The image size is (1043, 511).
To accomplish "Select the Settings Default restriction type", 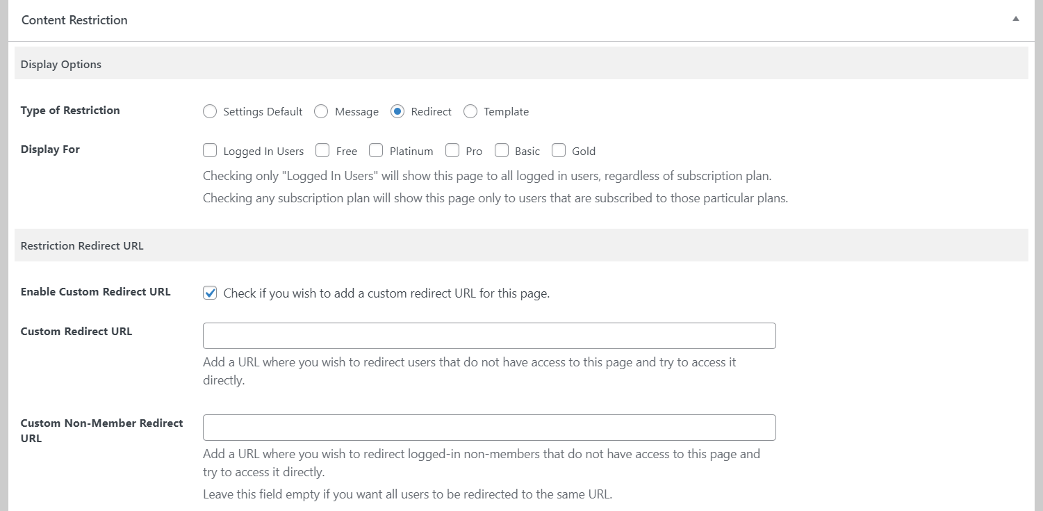I will point(210,111).
